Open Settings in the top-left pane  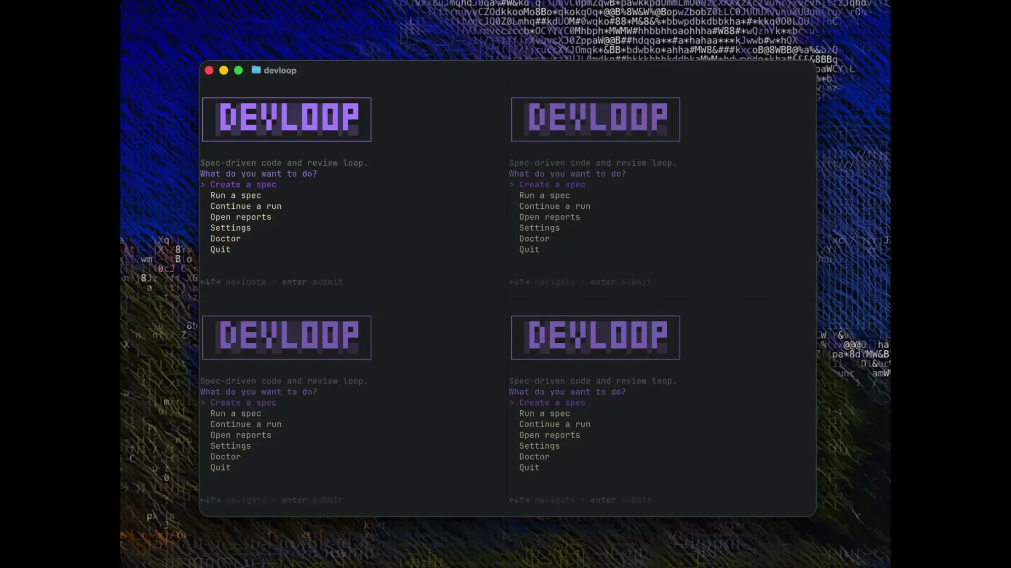pyautogui.click(x=231, y=228)
